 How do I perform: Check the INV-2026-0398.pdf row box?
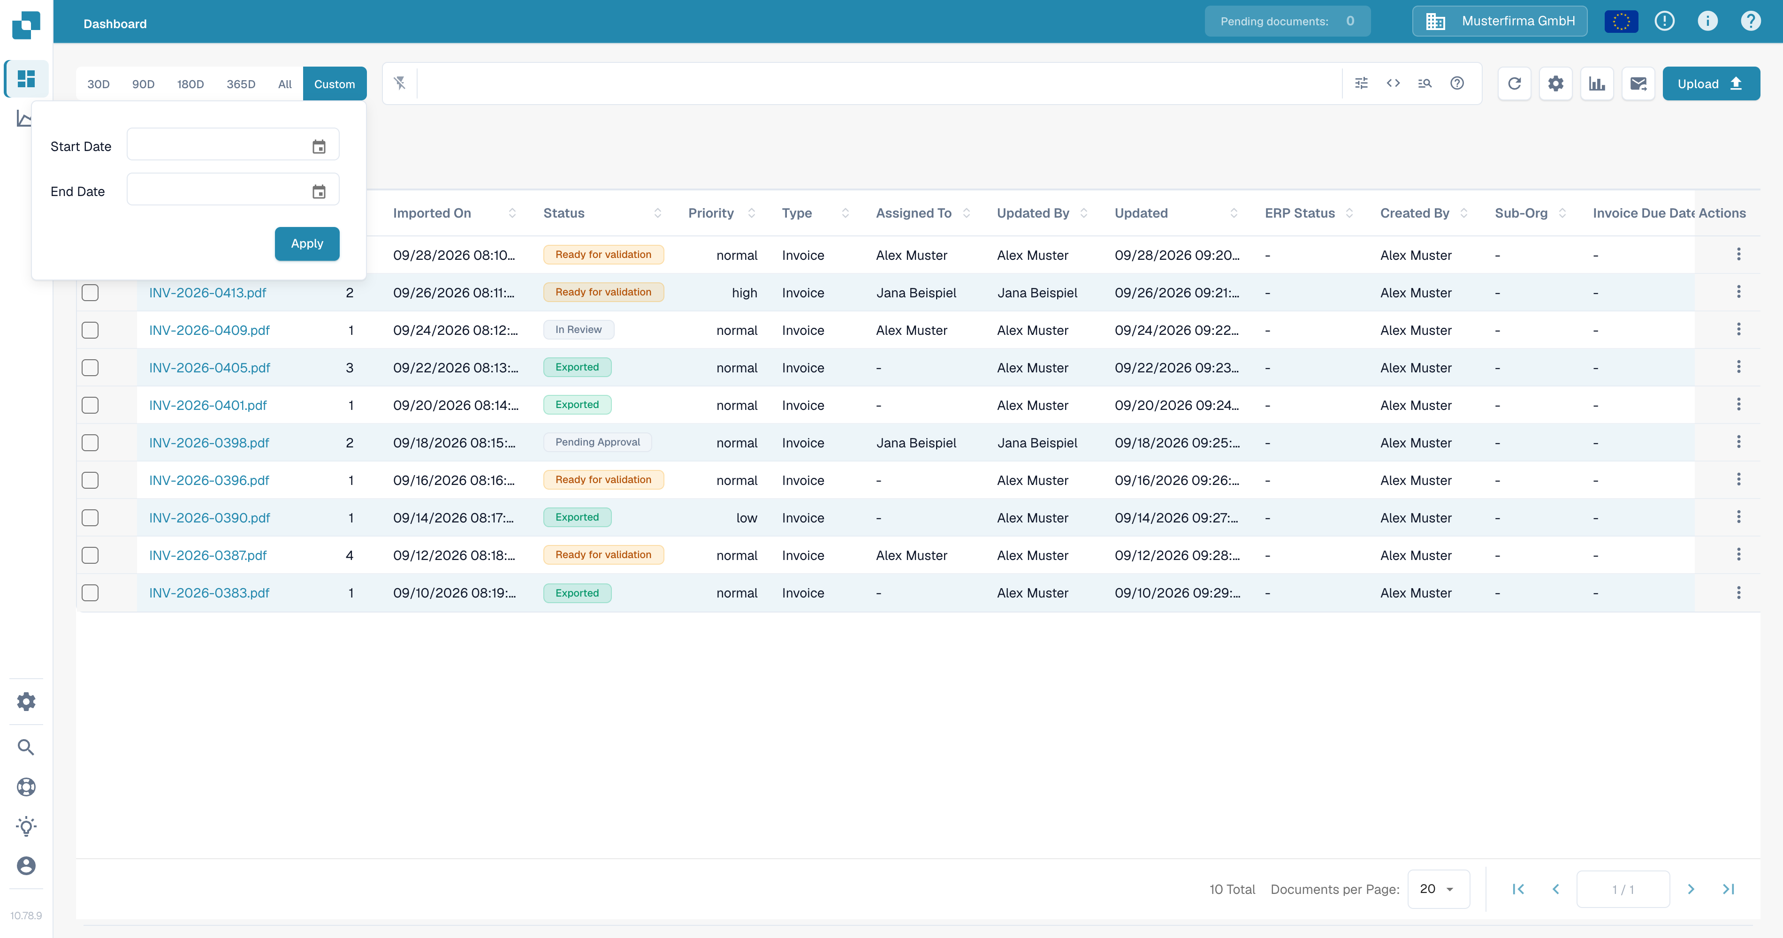coord(90,443)
